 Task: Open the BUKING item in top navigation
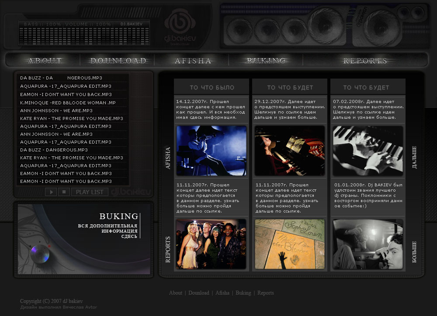(267, 60)
